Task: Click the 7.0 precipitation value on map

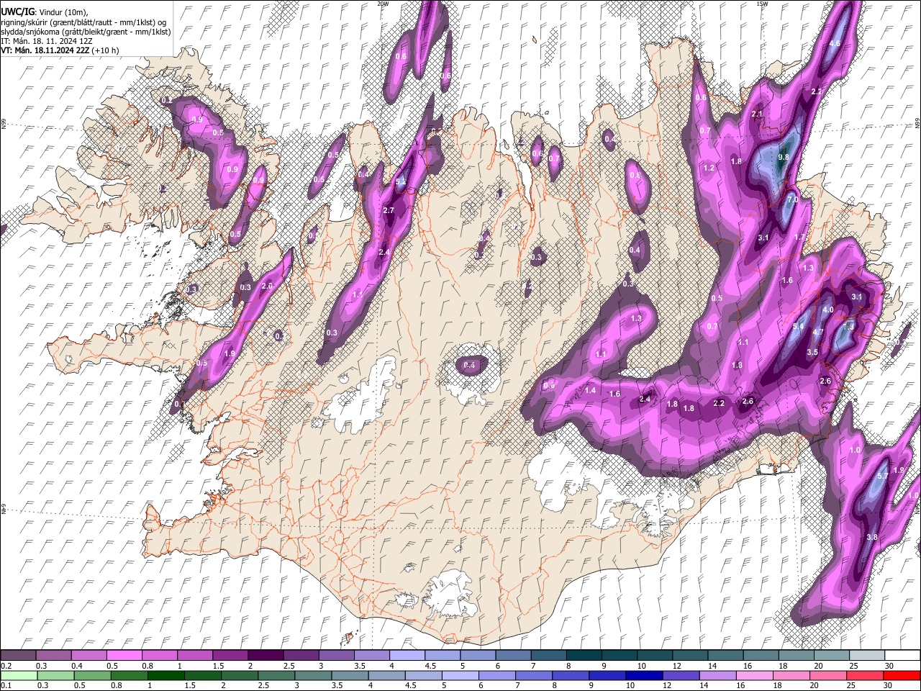Action: 793,199
